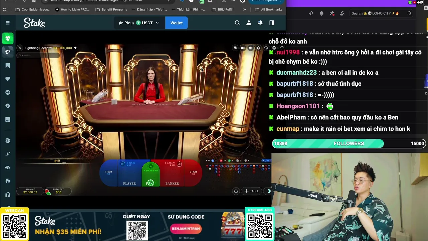Click the + TABLE button
Screen dimensions: 428x241
252,191
